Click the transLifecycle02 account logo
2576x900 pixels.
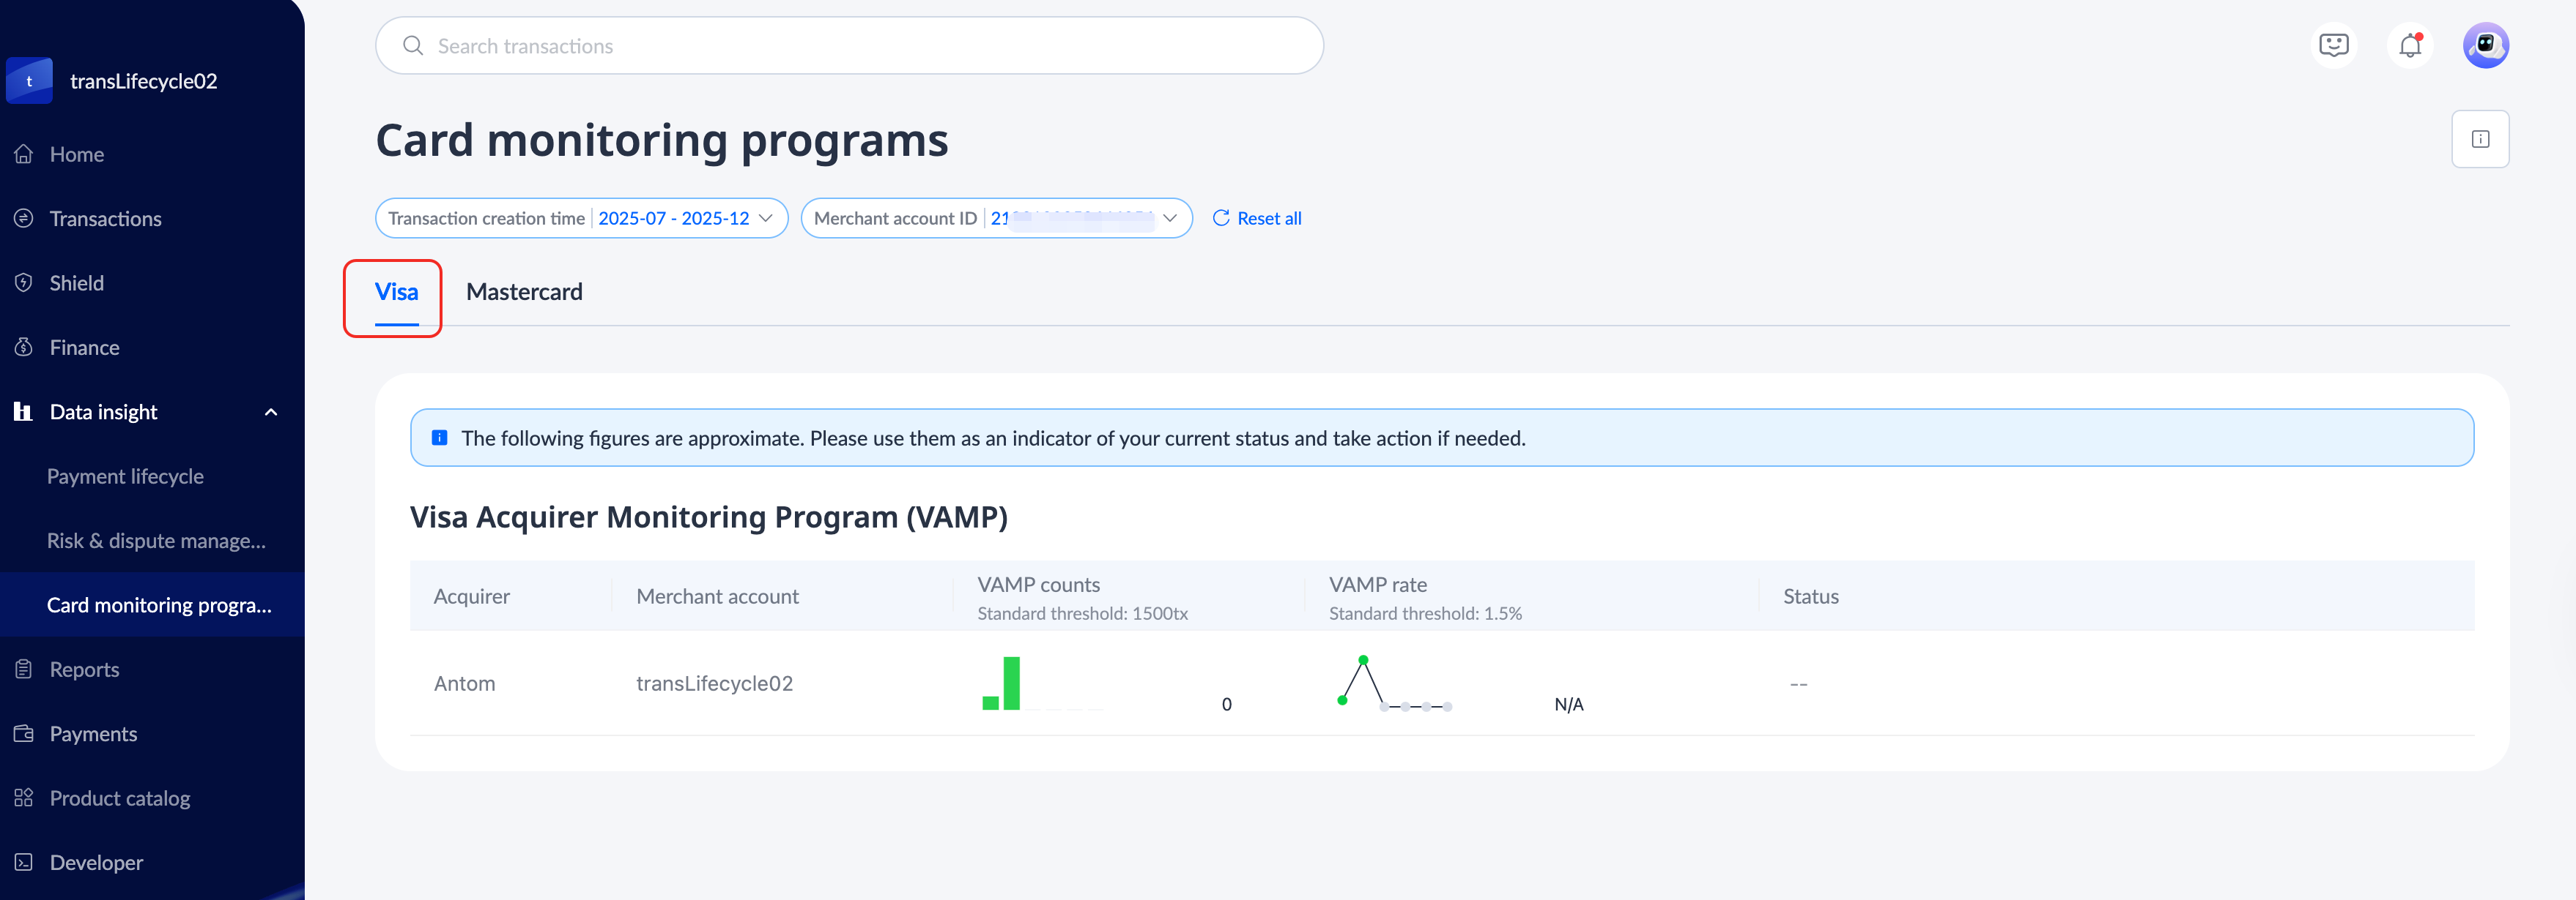[x=29, y=81]
